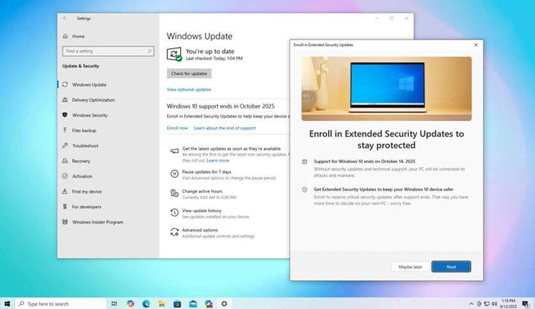
Task: Open Mail app from taskbar
Action: (x=193, y=303)
